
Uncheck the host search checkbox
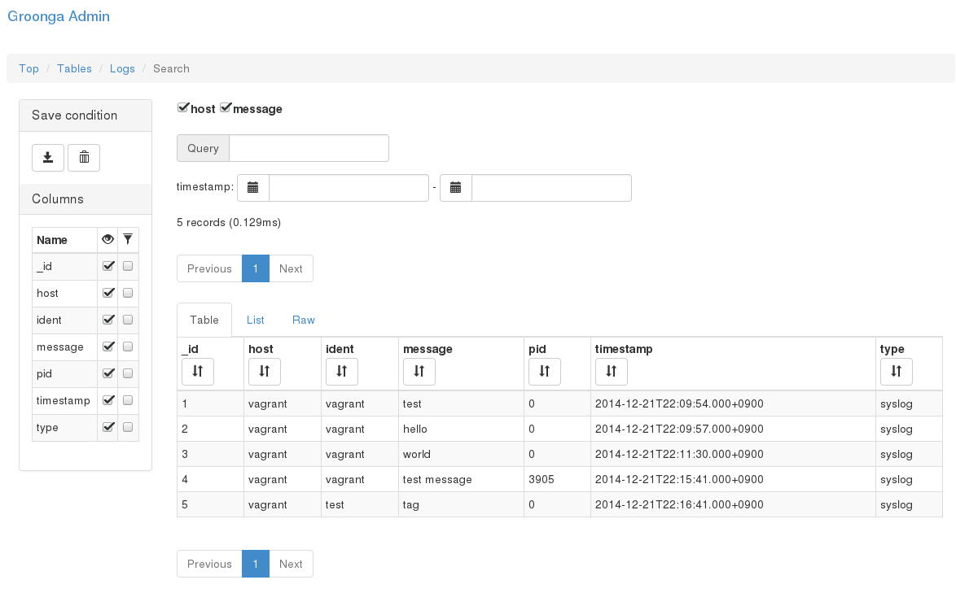(x=182, y=107)
